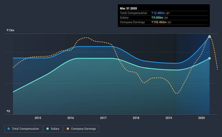222x137 pixels.
Task: Click the Company Earnings label in the tooltip
Action: pyautogui.click(x=132, y=22)
